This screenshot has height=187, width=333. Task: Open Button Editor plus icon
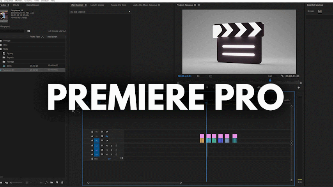(299, 87)
